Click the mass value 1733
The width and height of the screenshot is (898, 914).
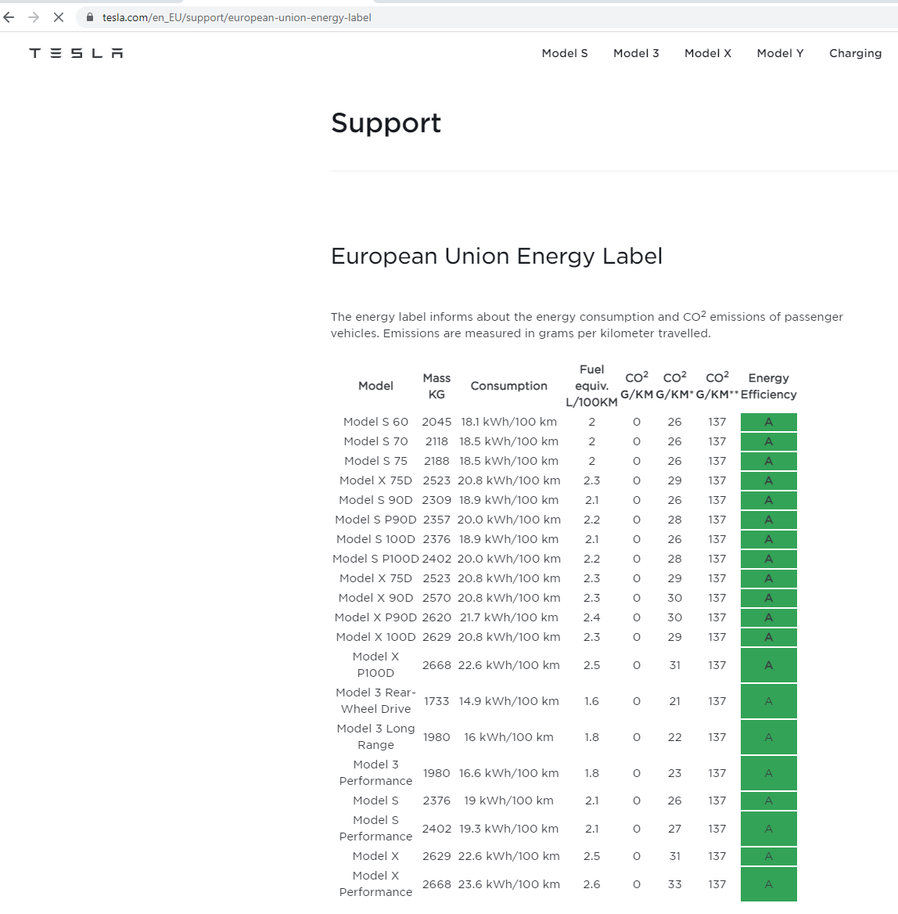(x=436, y=701)
